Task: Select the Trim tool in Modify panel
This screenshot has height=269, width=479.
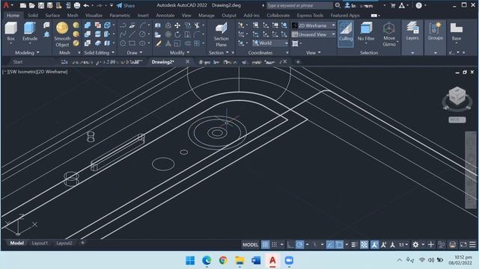Action: [197, 25]
